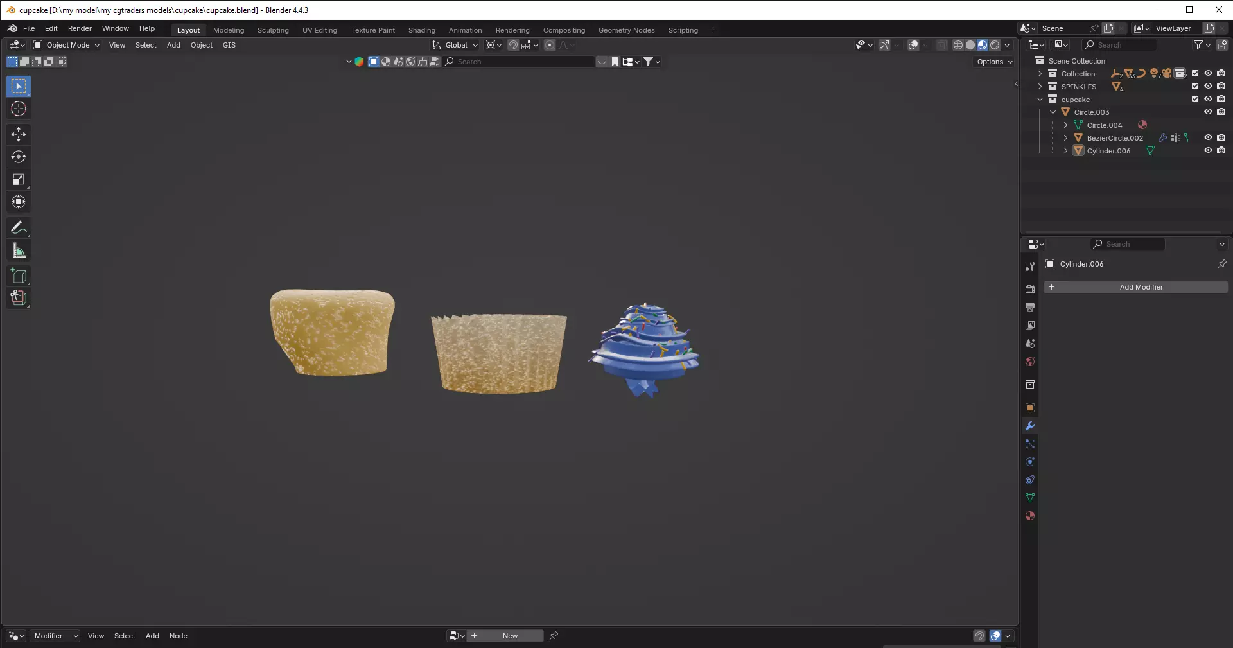This screenshot has width=1233, height=648.
Task: Open the Particles properties tab
Action: [1030, 444]
